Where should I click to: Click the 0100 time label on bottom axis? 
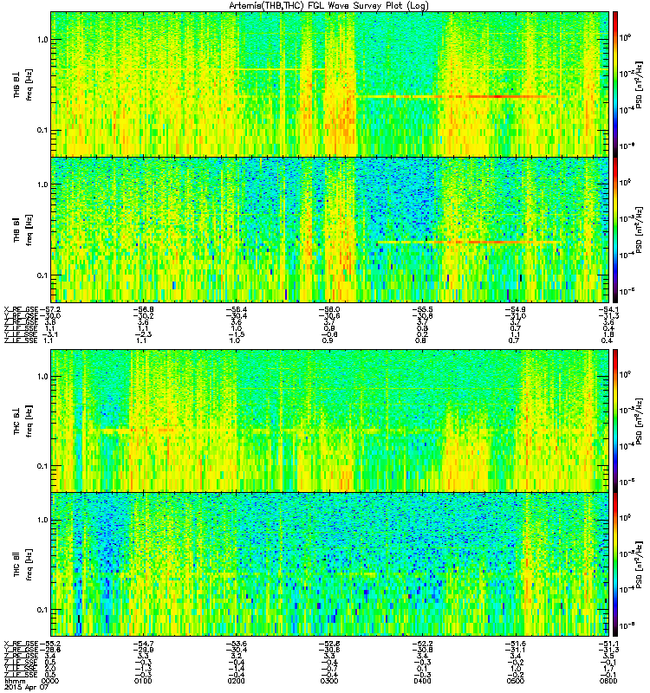[x=143, y=681]
